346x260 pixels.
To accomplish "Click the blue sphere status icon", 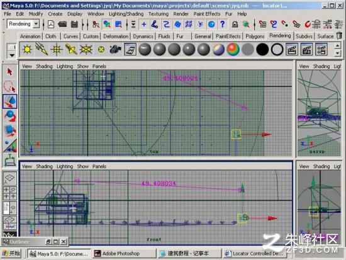I will 211,24.
